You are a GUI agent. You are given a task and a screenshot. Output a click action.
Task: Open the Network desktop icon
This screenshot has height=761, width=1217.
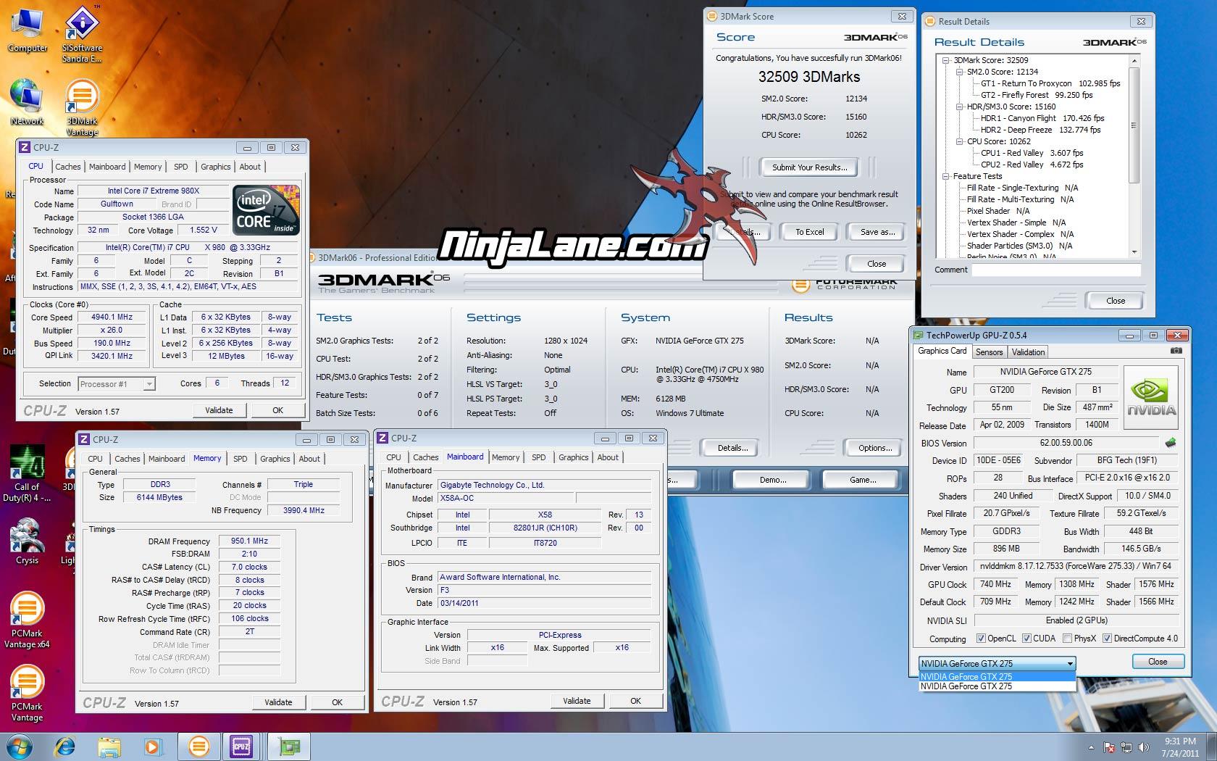point(27,103)
